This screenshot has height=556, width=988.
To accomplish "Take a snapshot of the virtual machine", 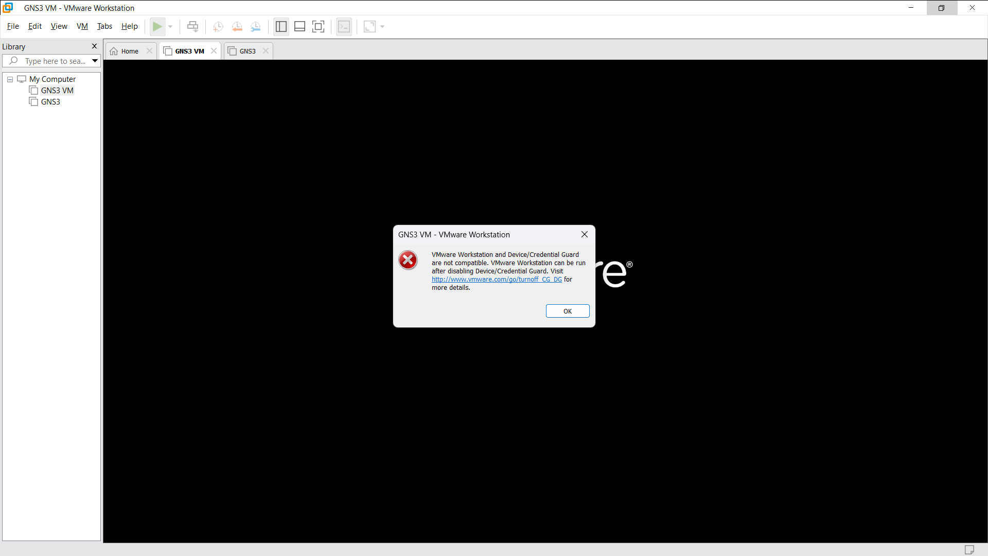I will point(218,26).
